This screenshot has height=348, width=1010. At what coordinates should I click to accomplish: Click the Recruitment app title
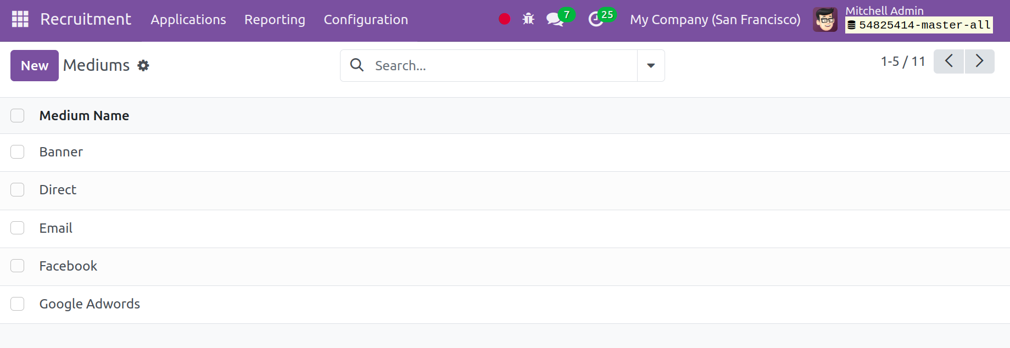click(86, 19)
